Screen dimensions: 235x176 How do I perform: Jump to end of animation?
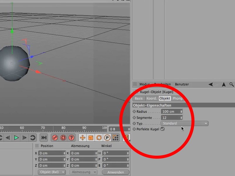pyautogui.click(x=44, y=138)
